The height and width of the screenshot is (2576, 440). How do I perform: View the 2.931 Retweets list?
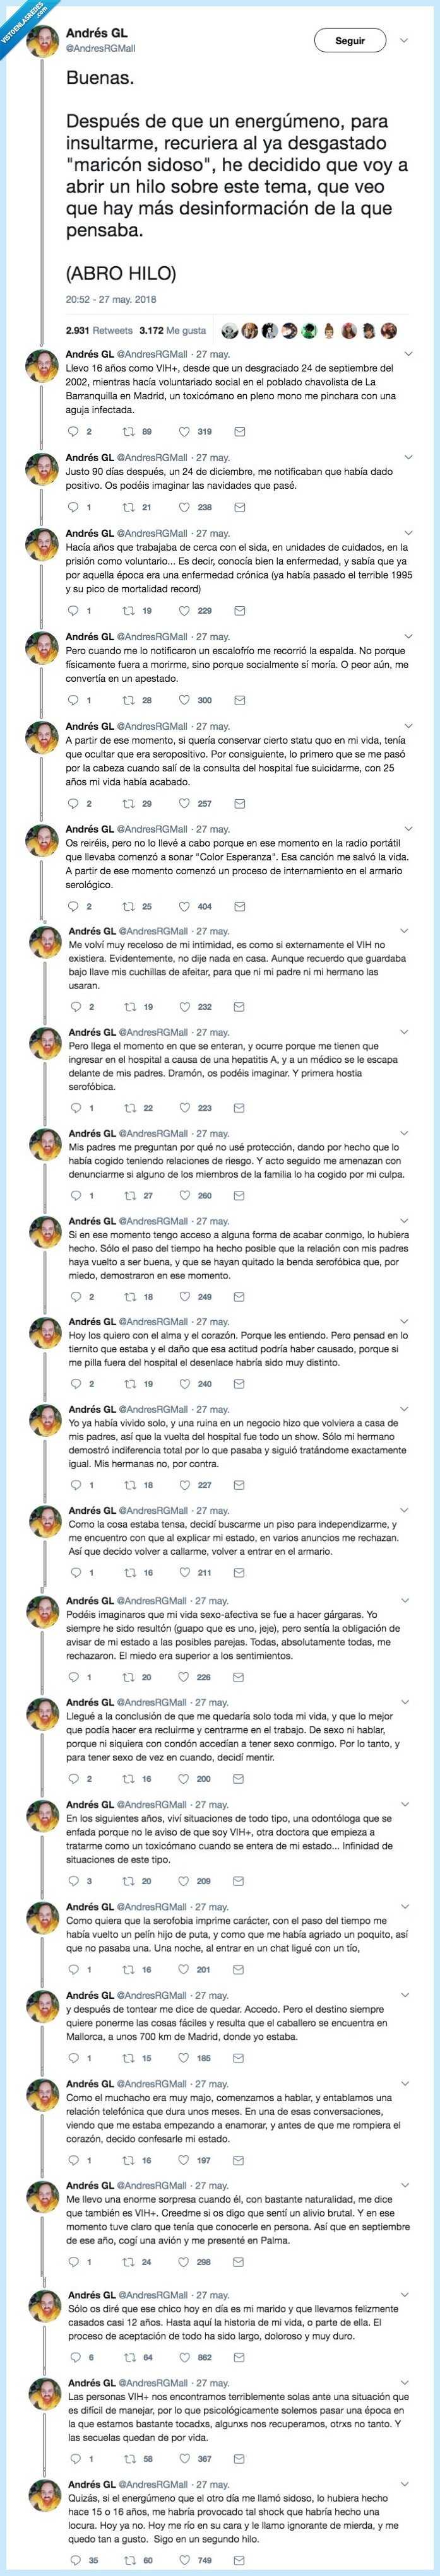pos(97,330)
